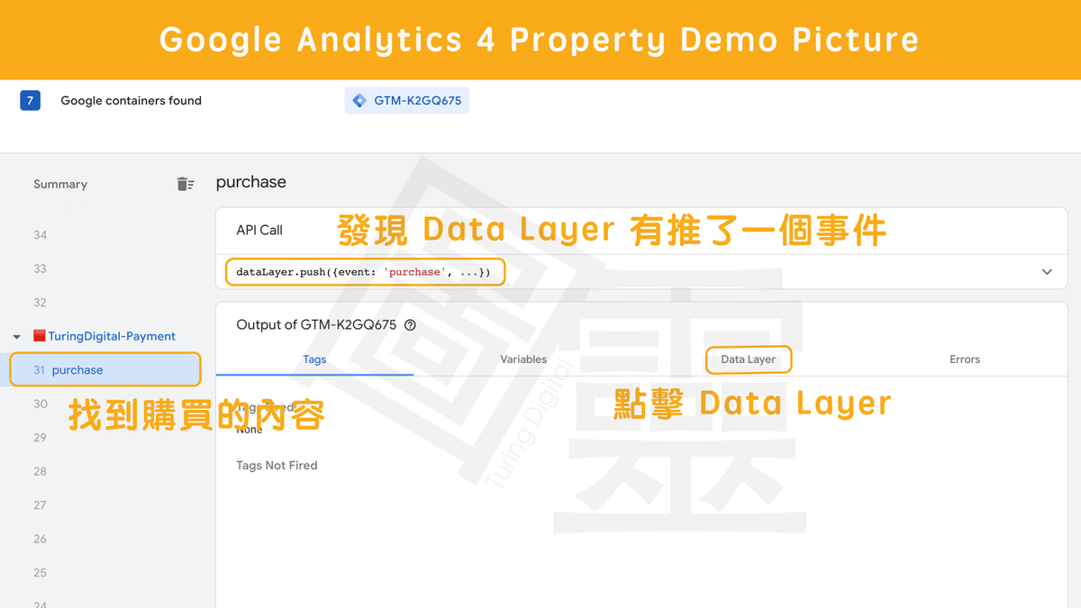1081x608 pixels.
Task: Collapse the TuringDigital-Payment tree arrow
Action: pyautogui.click(x=16, y=337)
